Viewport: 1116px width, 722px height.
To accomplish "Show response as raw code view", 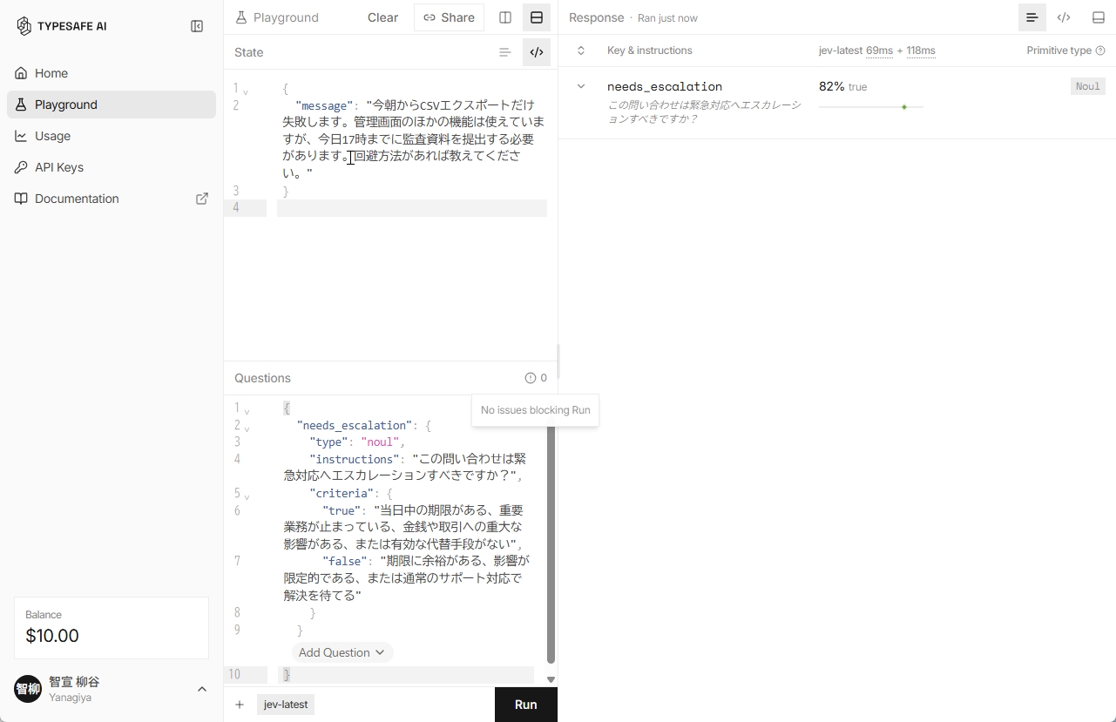I will pos(1064,17).
